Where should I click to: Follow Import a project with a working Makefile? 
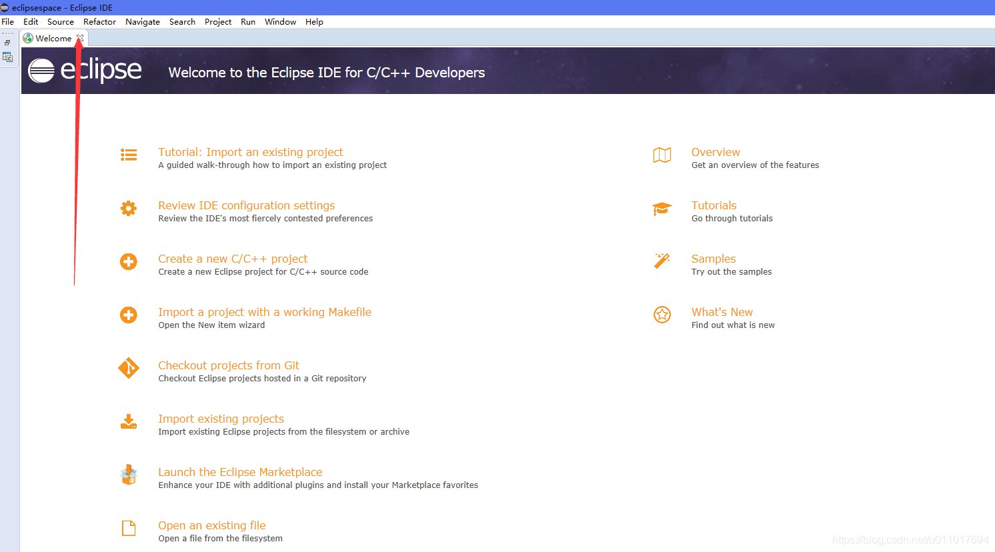tap(265, 312)
